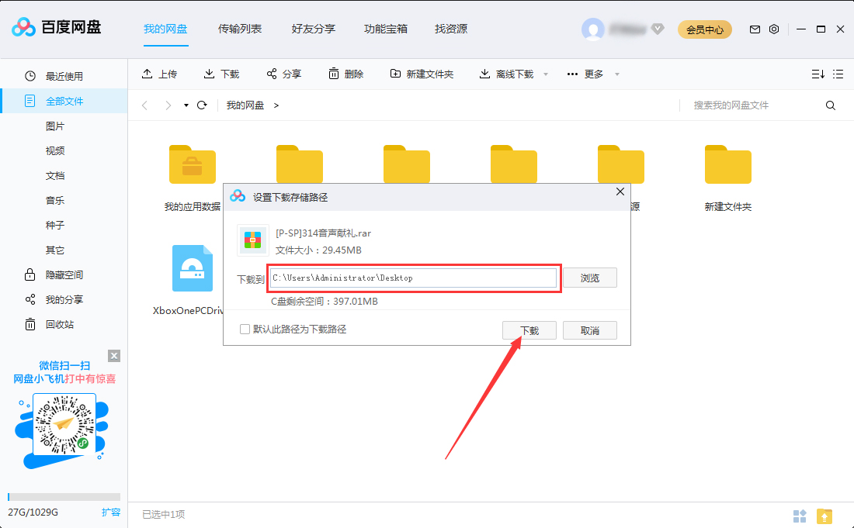Open the message envelope icon top right
The height and width of the screenshot is (528, 854).
(x=754, y=28)
